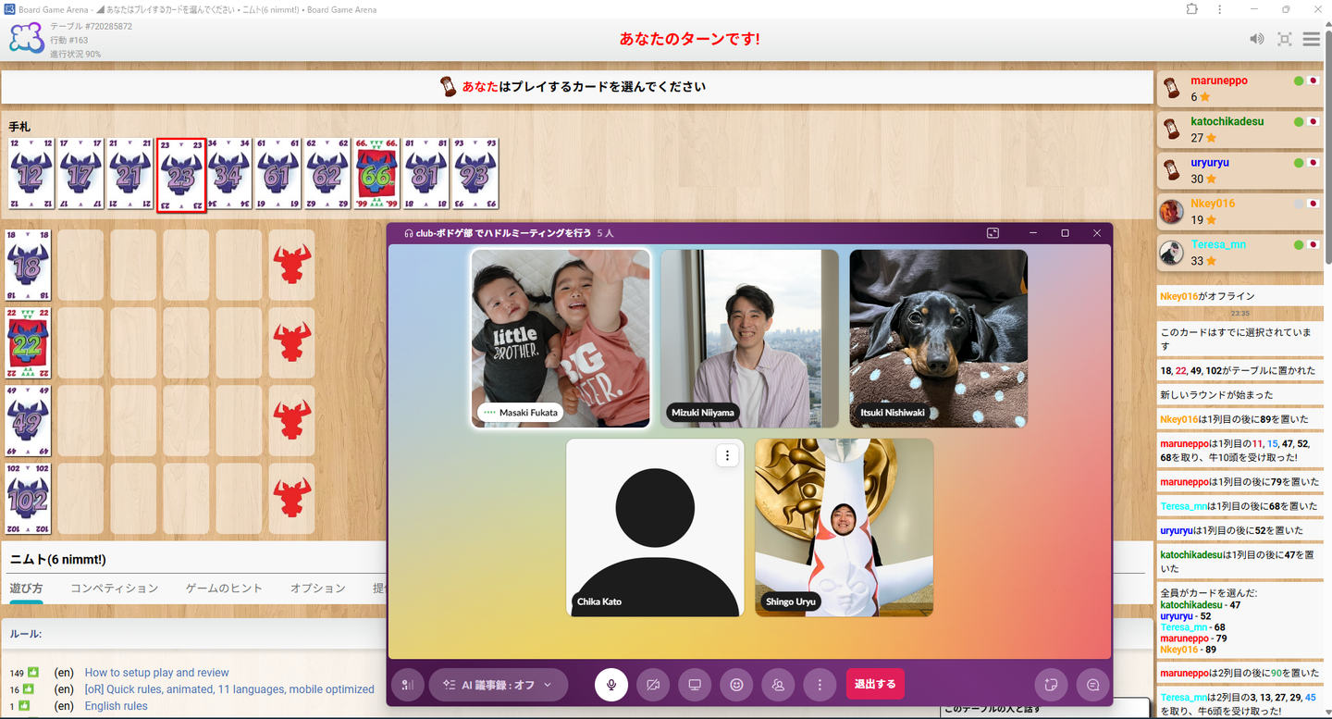
Task: Play card 34 from your hand
Action: coord(229,174)
